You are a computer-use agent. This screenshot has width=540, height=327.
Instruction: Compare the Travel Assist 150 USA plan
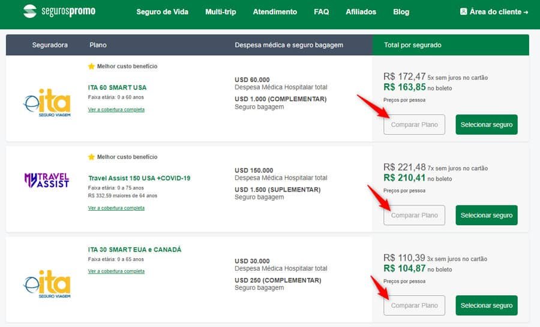tap(414, 215)
